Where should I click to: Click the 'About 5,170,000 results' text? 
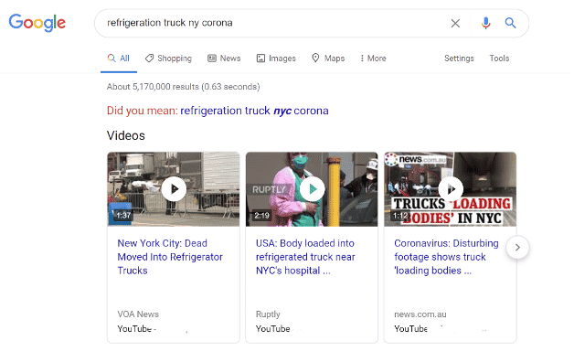point(184,87)
